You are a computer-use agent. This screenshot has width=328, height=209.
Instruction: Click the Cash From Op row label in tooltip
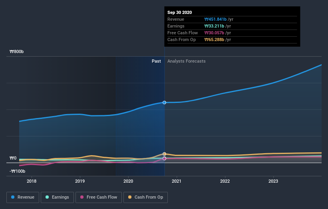click(x=181, y=39)
